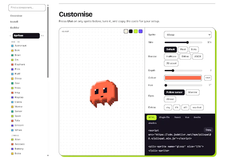The image size is (241, 160).
Task: Click the Fluff sprite color icon
Action: [x=12, y=74]
